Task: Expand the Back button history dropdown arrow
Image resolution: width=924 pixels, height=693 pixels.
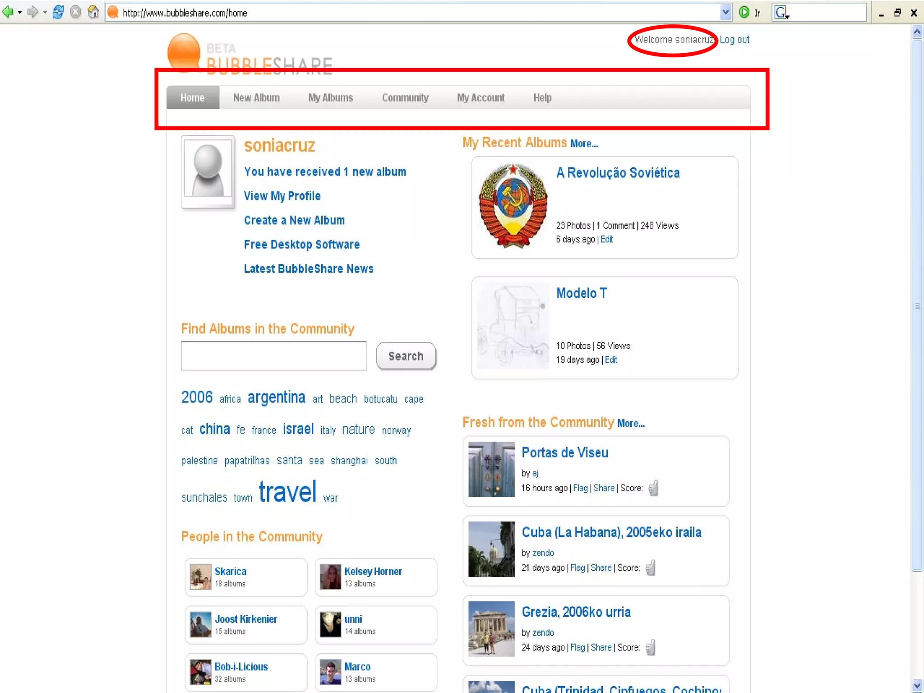Action: (x=20, y=13)
